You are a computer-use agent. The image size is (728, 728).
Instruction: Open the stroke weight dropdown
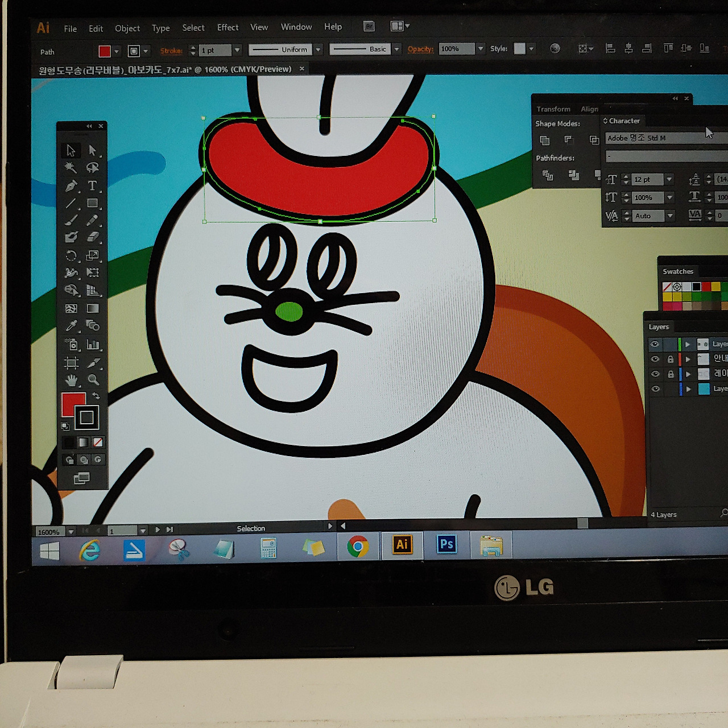[x=237, y=50]
